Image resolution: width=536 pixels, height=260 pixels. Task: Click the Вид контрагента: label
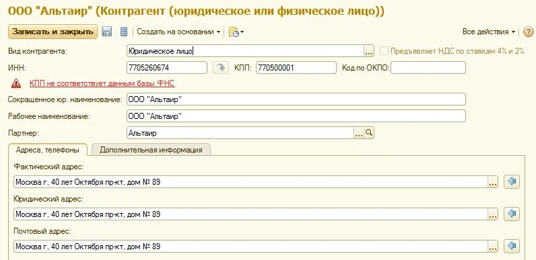38,51
